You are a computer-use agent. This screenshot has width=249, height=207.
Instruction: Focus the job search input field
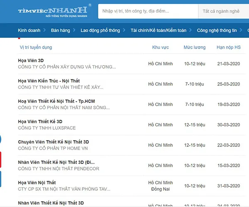[147, 11]
